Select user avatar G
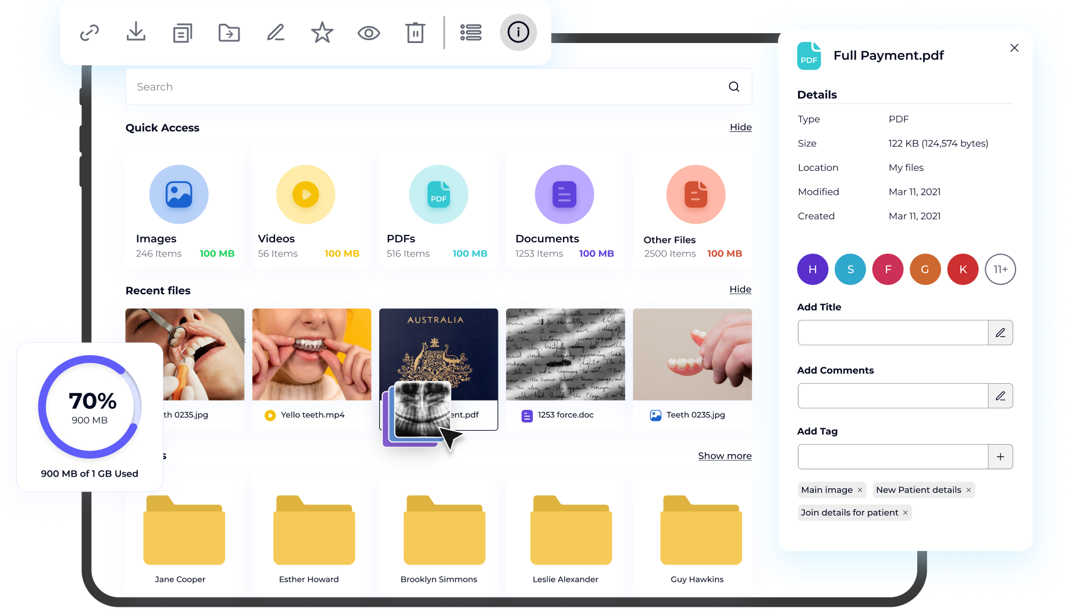This screenshot has height=615, width=1076. (x=925, y=269)
